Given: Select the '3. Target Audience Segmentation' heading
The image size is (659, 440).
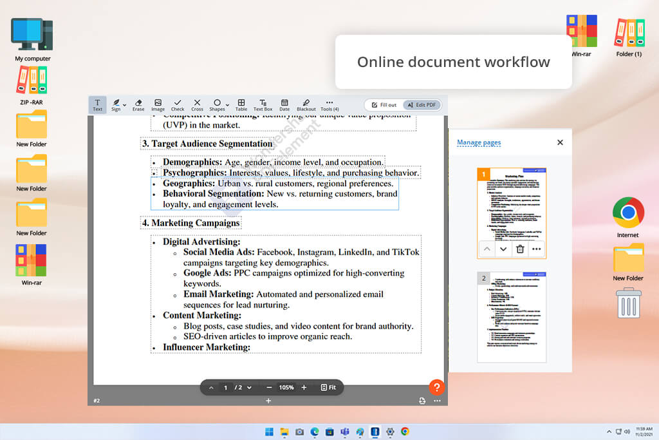Looking at the screenshot, I should [207, 144].
